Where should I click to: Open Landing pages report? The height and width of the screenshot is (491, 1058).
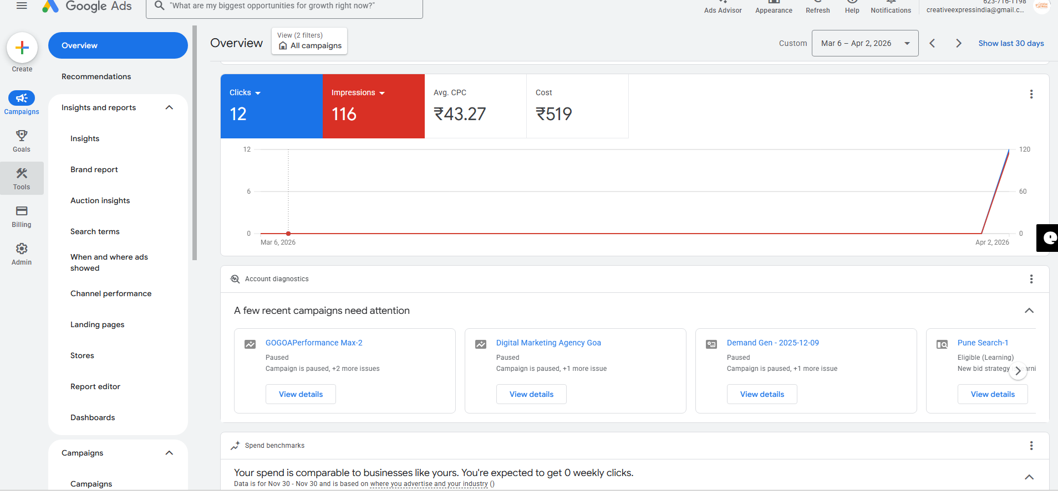click(x=98, y=324)
